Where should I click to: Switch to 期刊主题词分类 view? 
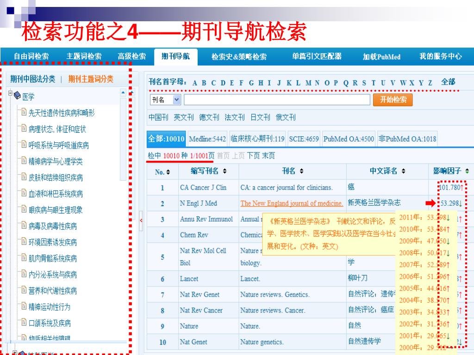click(91, 79)
